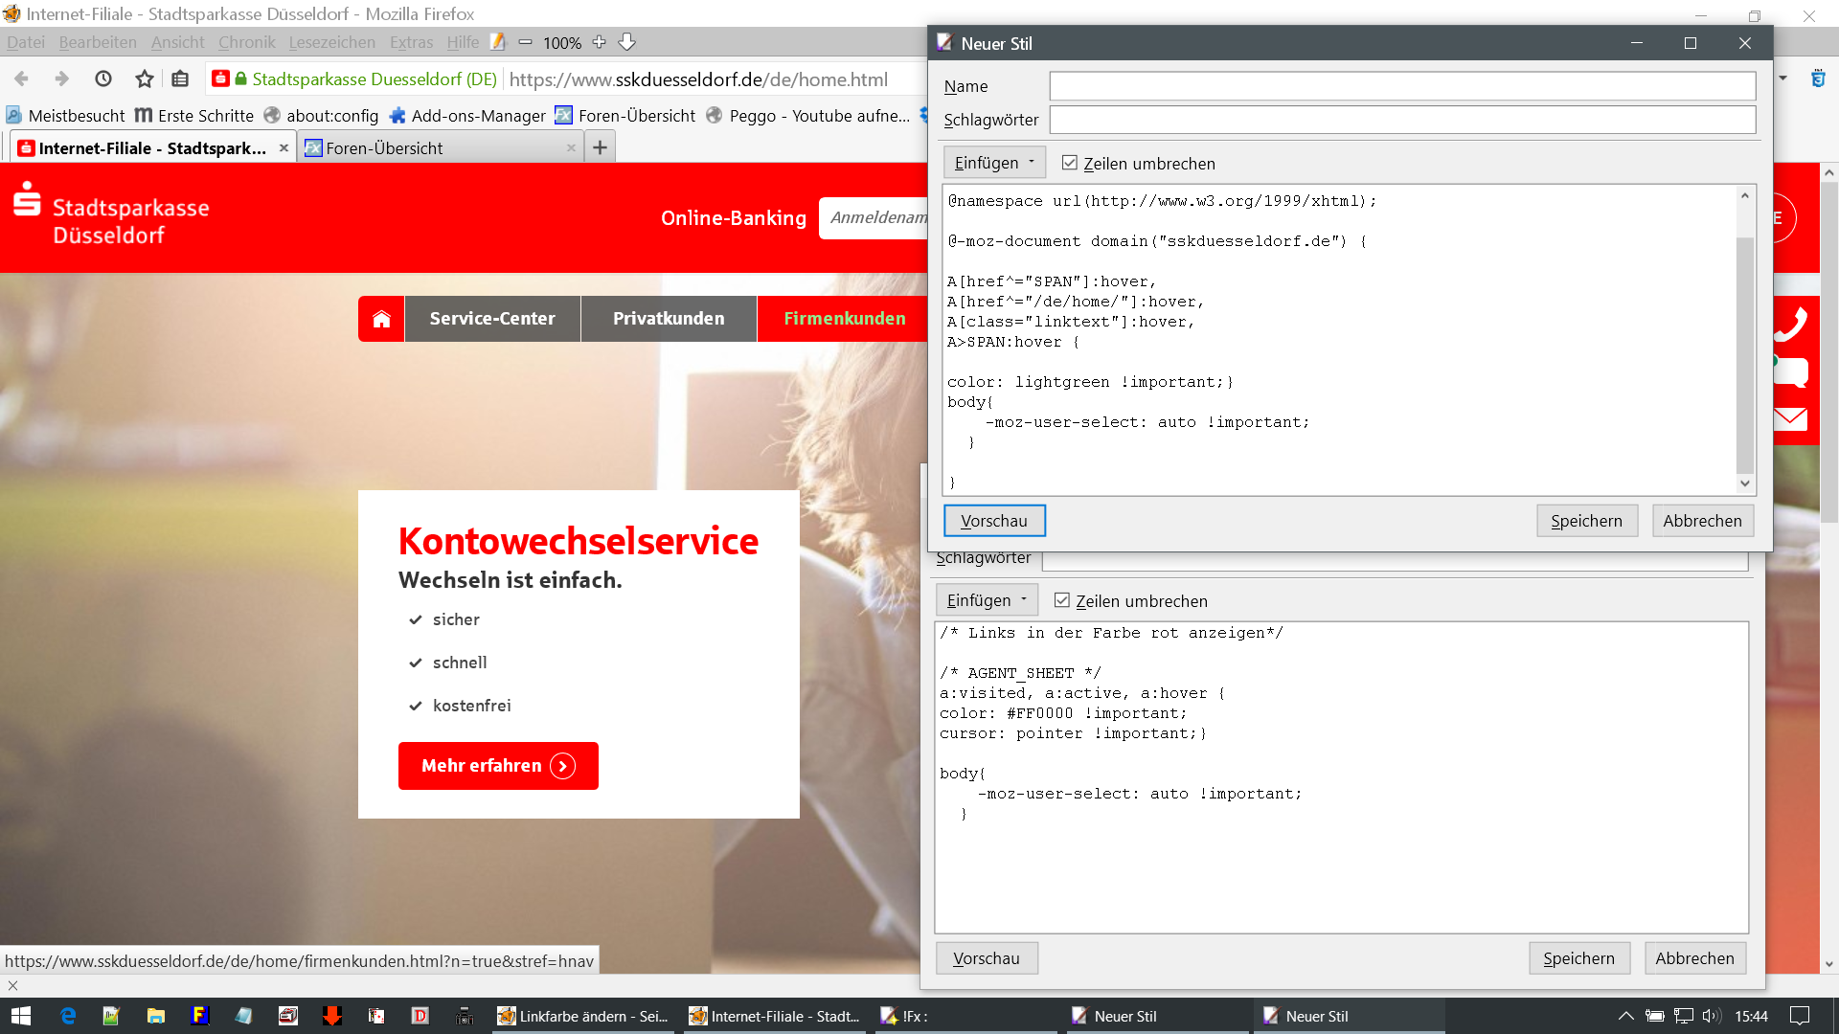Open the Lesezeichen menu
1839x1034 pixels.
331,42
